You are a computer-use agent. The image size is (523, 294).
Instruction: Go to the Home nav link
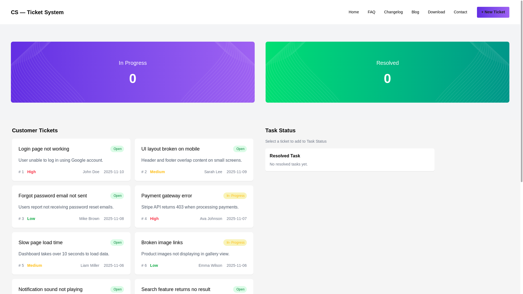coord(354,12)
